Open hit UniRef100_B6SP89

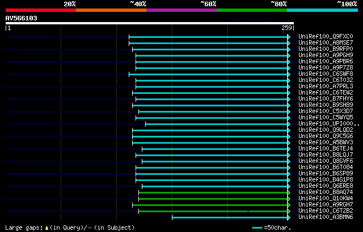tap(326, 174)
